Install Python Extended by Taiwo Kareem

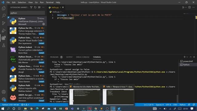(x=42, y=82)
